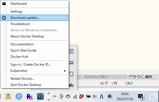Click the battery power tray icon

pyautogui.click(x=88, y=96)
